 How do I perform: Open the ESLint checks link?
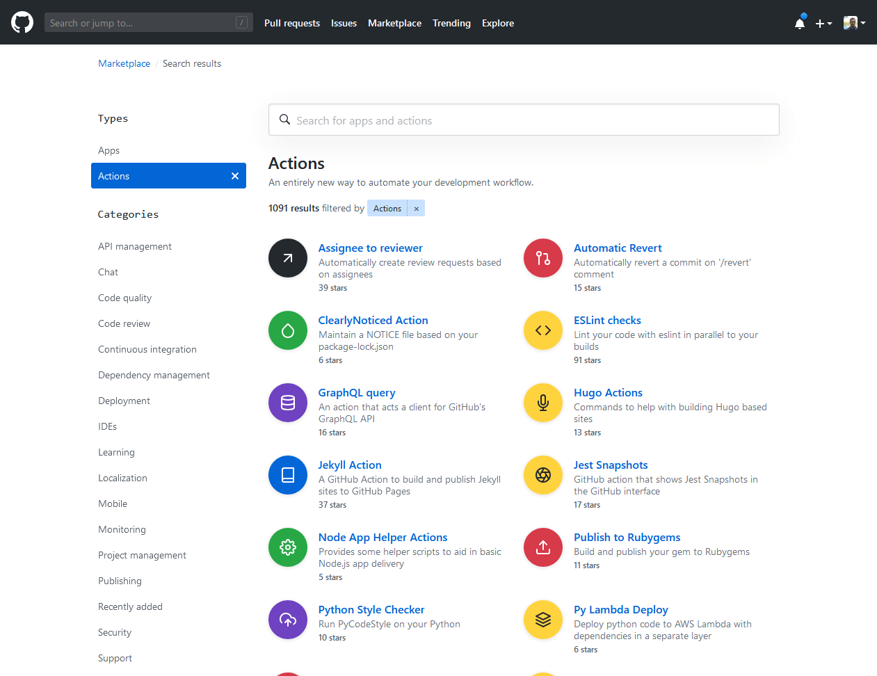607,320
